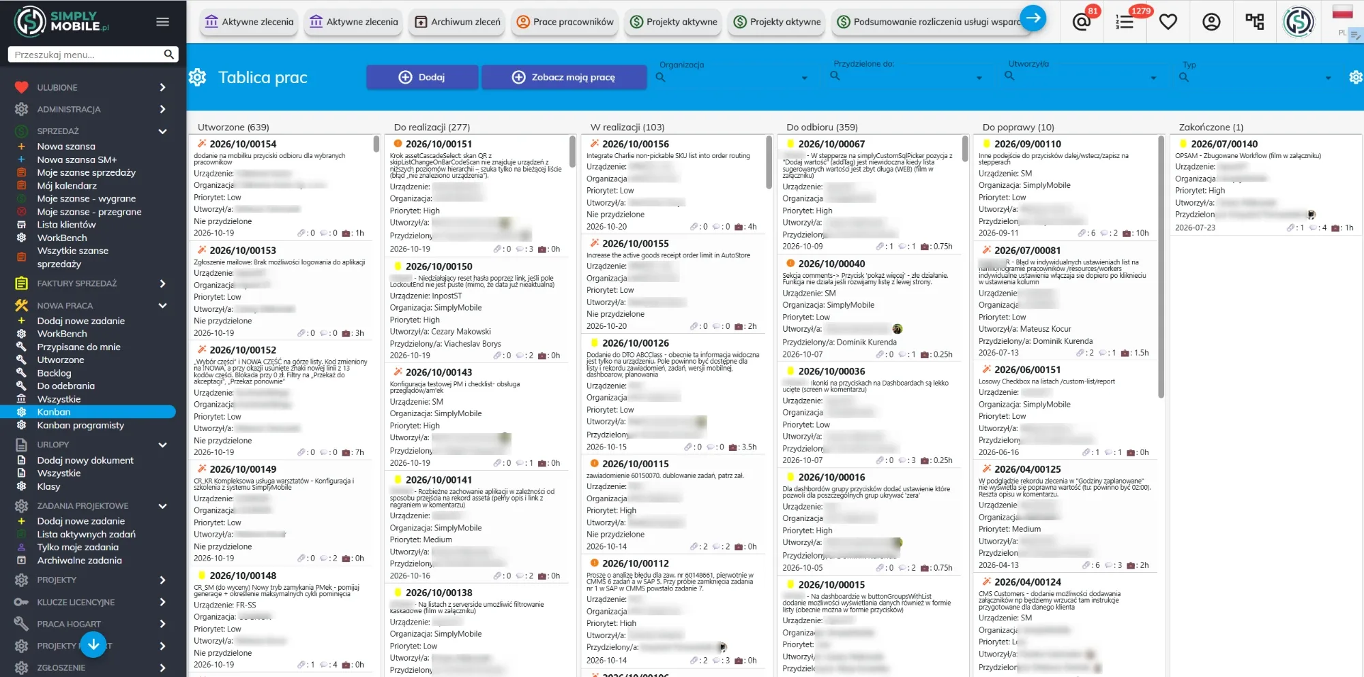Open task list icon with badge 1279
This screenshot has width=1364, height=677.
[1125, 22]
